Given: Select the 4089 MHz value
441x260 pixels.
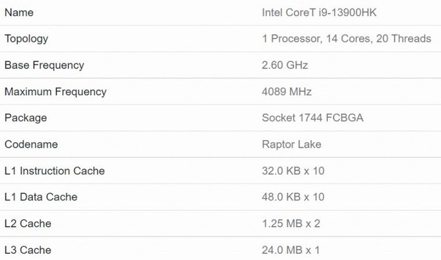Looking at the screenshot, I should pyautogui.click(x=286, y=91).
